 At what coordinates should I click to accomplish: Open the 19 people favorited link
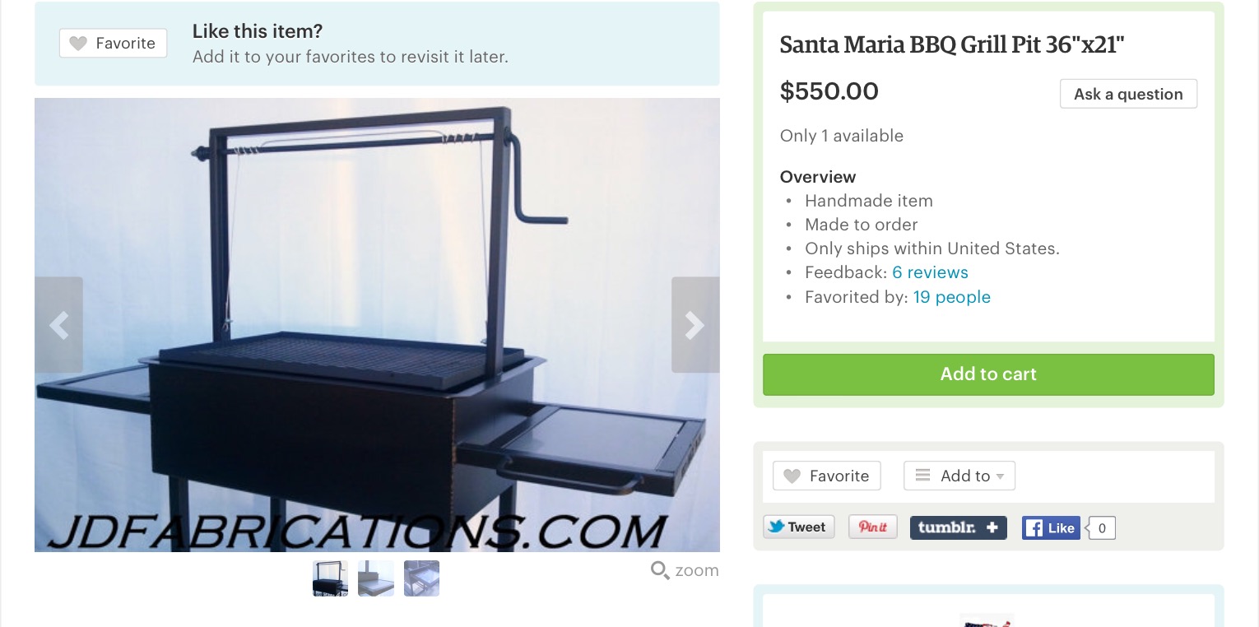[951, 297]
